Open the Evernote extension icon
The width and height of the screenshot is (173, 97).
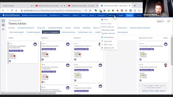click(96, 11)
